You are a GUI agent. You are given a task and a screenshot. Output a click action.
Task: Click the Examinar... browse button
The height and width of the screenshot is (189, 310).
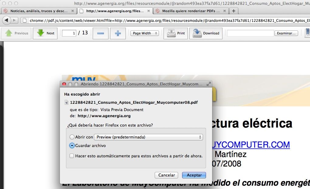click(286, 33)
